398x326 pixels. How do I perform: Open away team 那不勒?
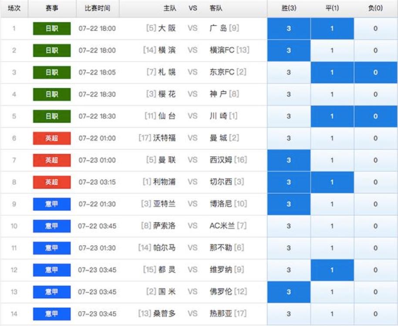(x=221, y=248)
